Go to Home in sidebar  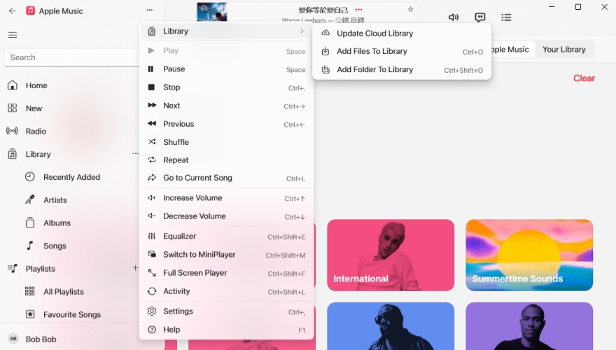tap(36, 85)
